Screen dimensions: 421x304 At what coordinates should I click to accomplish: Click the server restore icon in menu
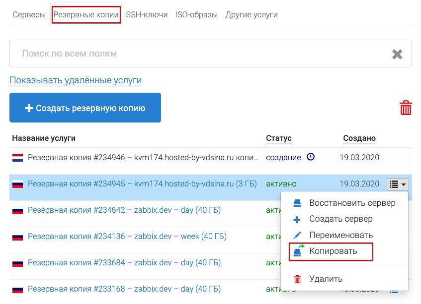[x=297, y=203]
